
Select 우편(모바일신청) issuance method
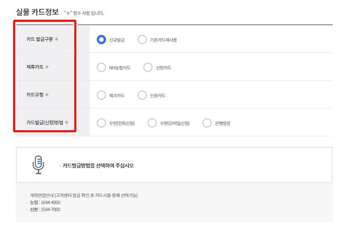pyautogui.click(x=152, y=123)
